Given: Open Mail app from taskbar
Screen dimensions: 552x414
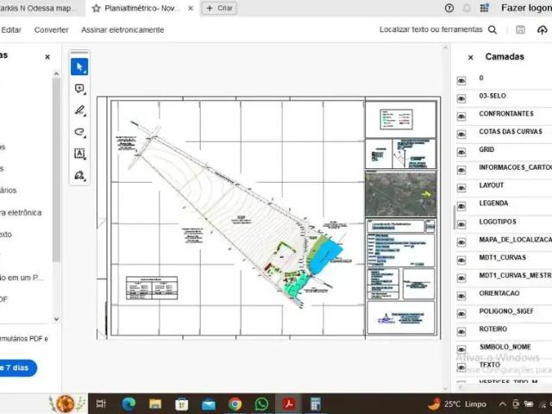Looking at the screenshot, I should pyautogui.click(x=209, y=404).
